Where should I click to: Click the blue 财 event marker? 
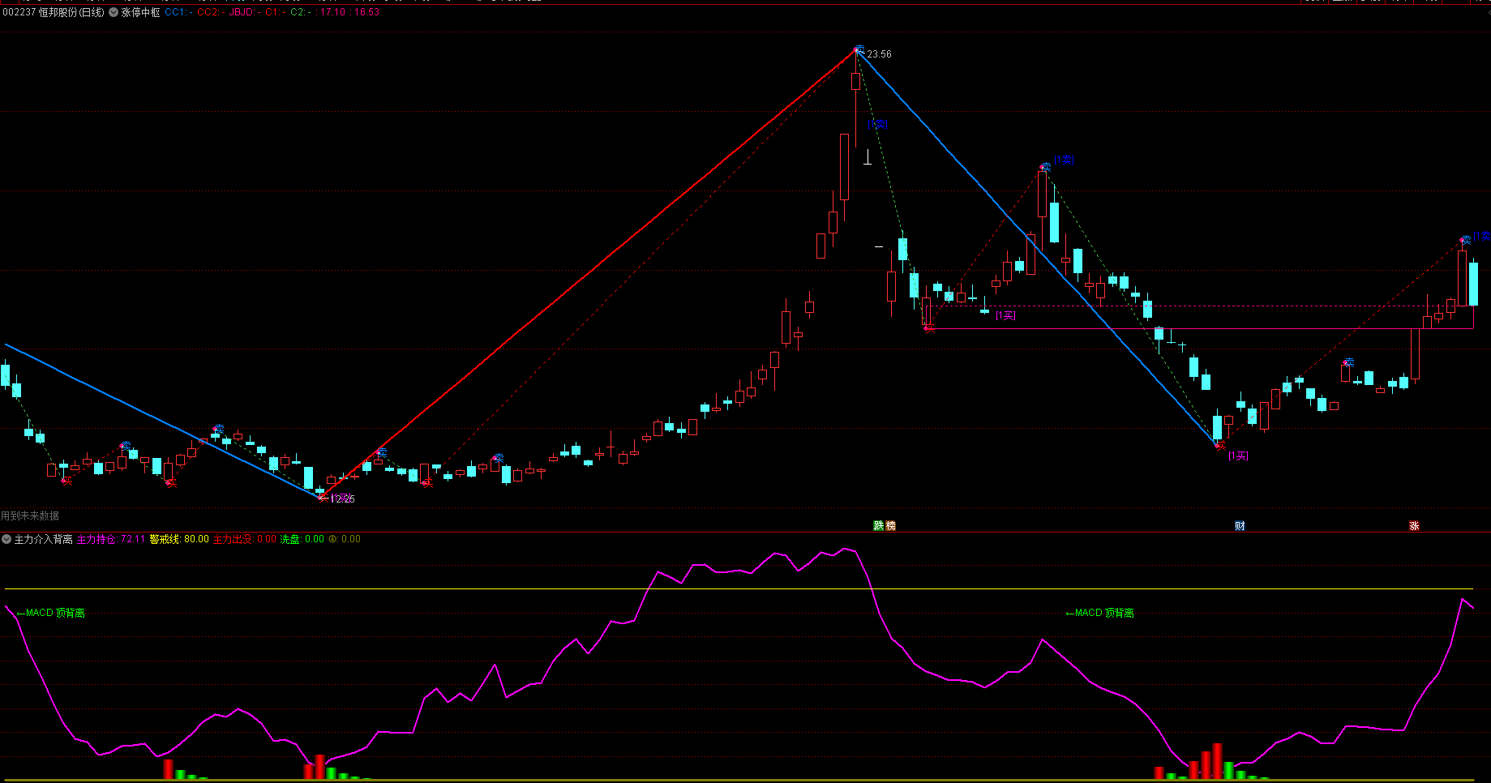click(1240, 526)
